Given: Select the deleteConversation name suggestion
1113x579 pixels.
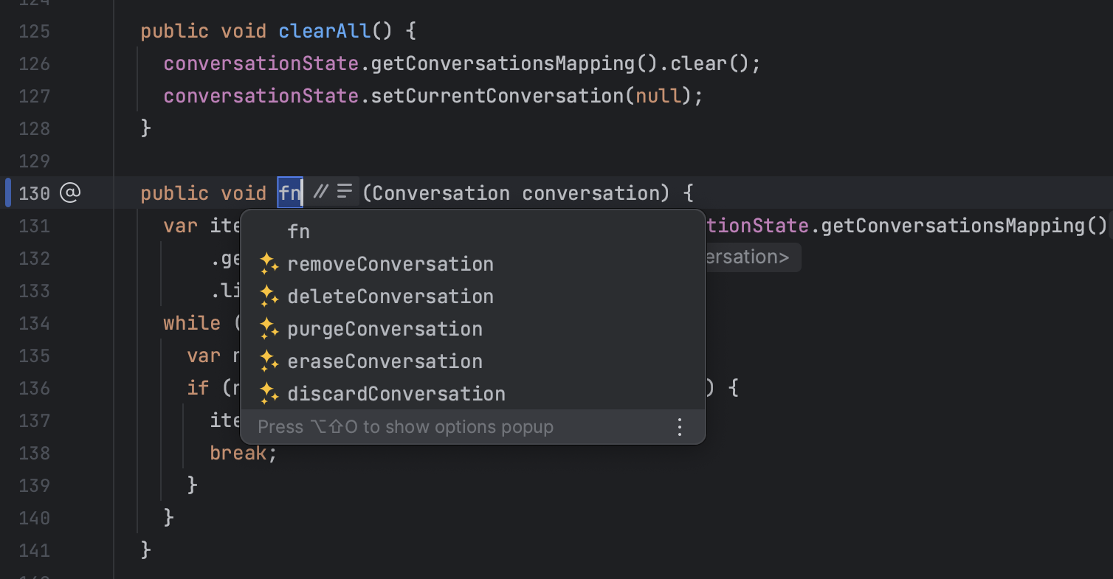Looking at the screenshot, I should click(473, 297).
